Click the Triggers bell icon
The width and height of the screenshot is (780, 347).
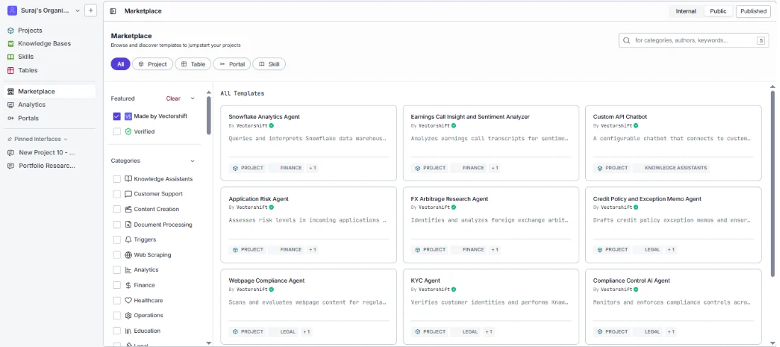coord(128,239)
